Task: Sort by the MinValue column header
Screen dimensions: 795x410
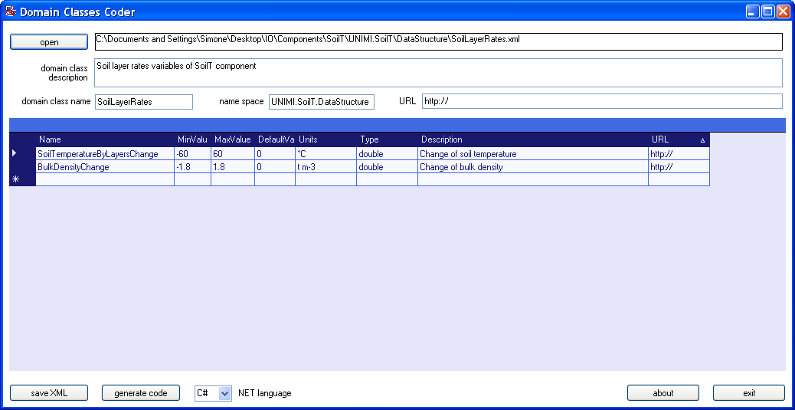Action: (x=193, y=139)
